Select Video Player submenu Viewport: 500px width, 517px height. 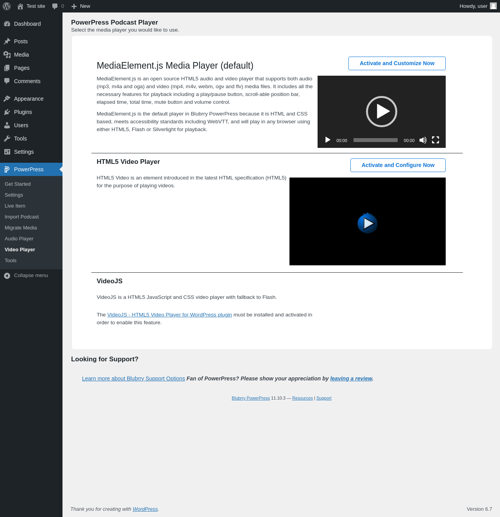pyautogui.click(x=31, y=250)
